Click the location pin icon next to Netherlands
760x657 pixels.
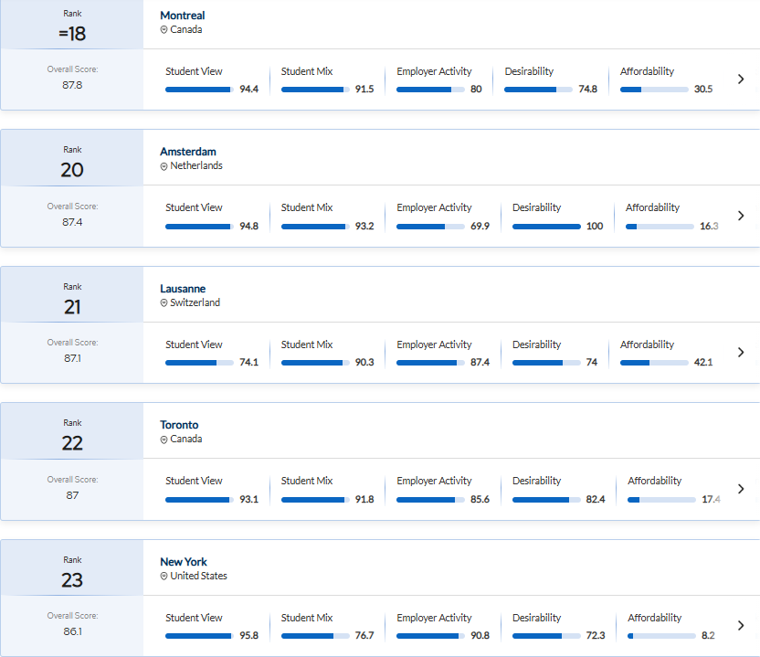pos(164,166)
